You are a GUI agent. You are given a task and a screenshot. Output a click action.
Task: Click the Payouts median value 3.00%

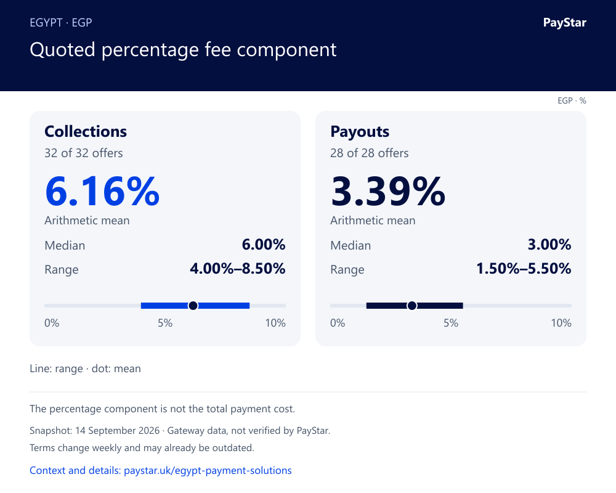point(549,245)
